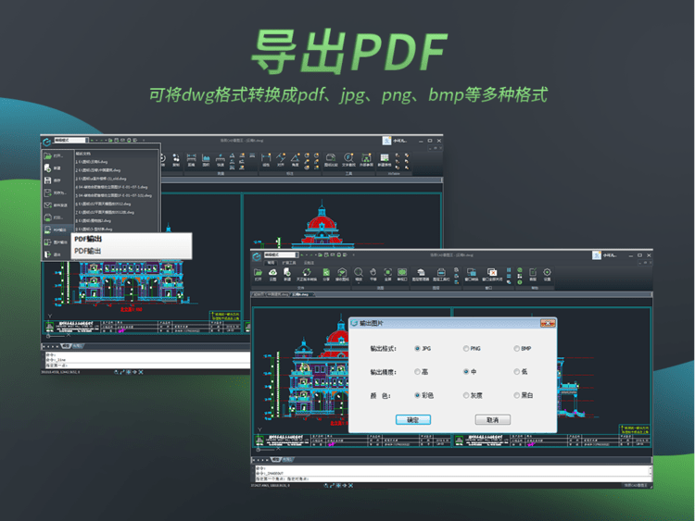Click the External reference (外部参照) icon in back window
The height and width of the screenshot is (521, 695).
[x=366, y=158]
